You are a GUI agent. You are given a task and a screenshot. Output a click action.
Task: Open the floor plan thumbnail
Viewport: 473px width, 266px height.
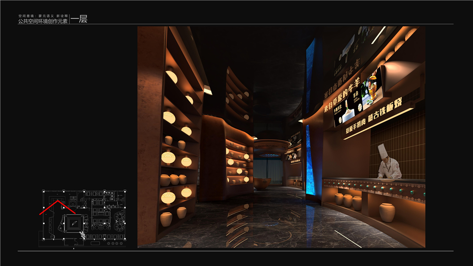coord(84,217)
